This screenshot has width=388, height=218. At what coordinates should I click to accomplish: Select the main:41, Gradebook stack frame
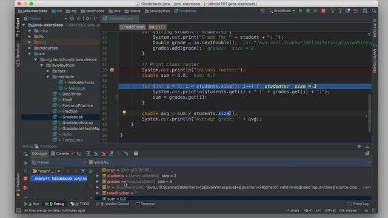(x=59, y=179)
